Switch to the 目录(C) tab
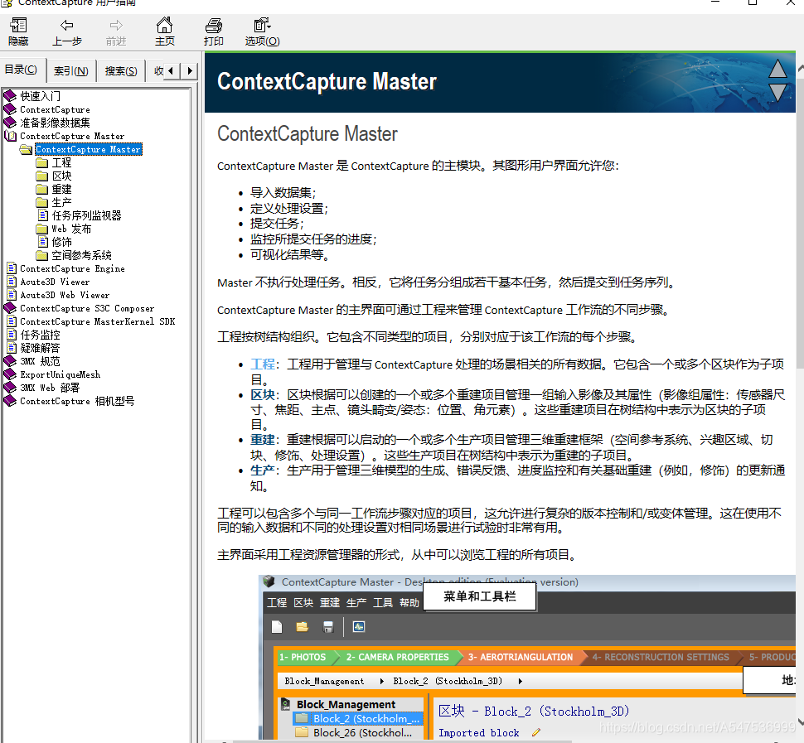The width and height of the screenshot is (804, 743). tap(21, 70)
